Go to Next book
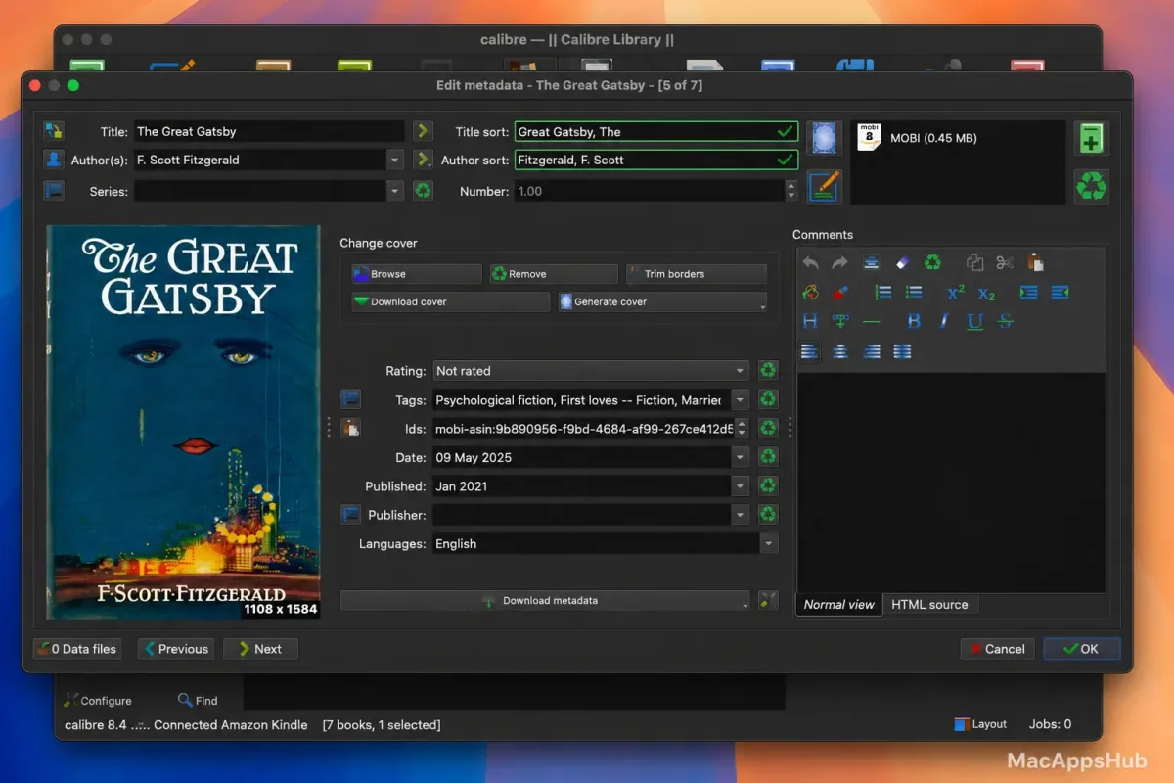1174x783 pixels. [260, 648]
